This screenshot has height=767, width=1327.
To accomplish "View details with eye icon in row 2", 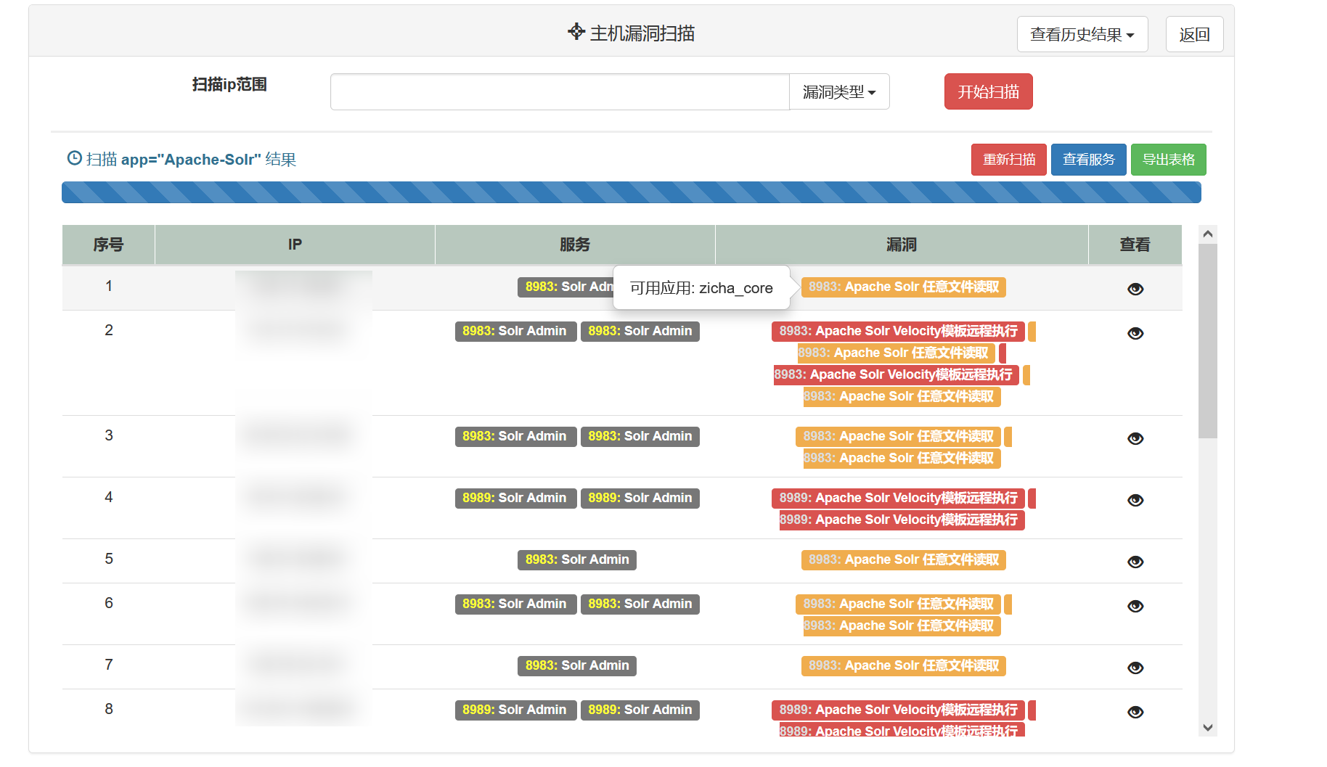I will click(1135, 333).
